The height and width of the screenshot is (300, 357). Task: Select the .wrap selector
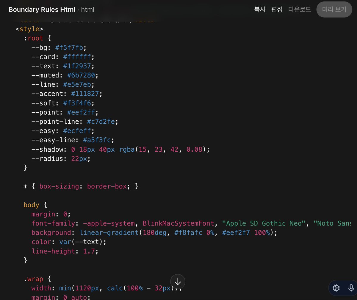[33, 279]
